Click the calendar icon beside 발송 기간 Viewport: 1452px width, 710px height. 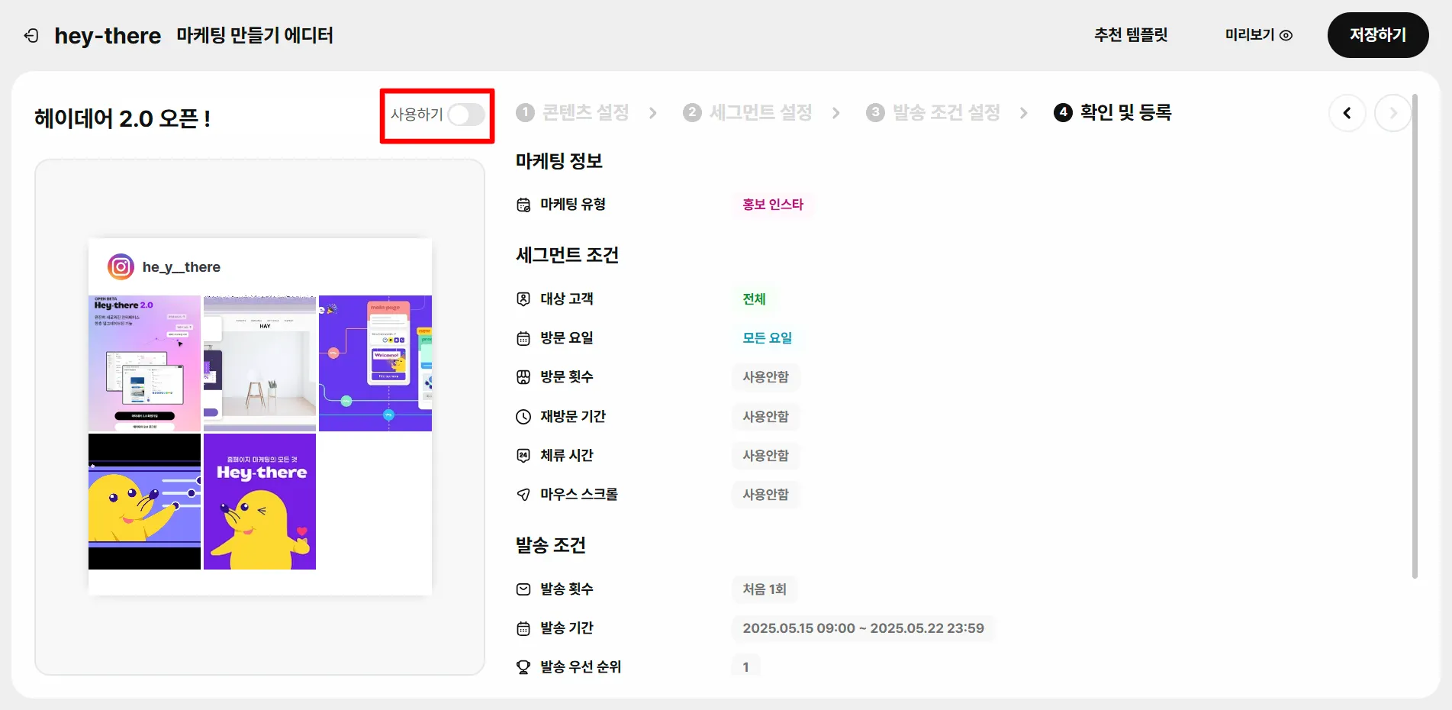pyautogui.click(x=523, y=628)
